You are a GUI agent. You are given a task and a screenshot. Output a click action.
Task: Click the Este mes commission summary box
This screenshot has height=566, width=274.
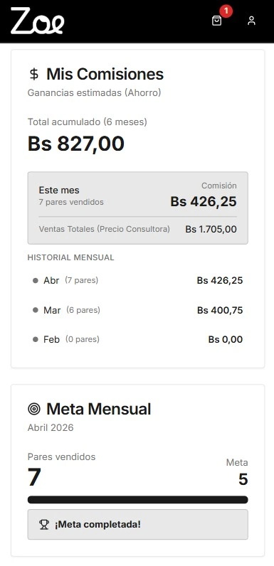[138, 208]
